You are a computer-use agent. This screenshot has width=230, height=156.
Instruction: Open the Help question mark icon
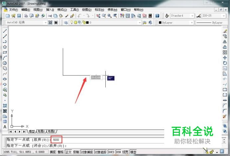[x=157, y=16]
